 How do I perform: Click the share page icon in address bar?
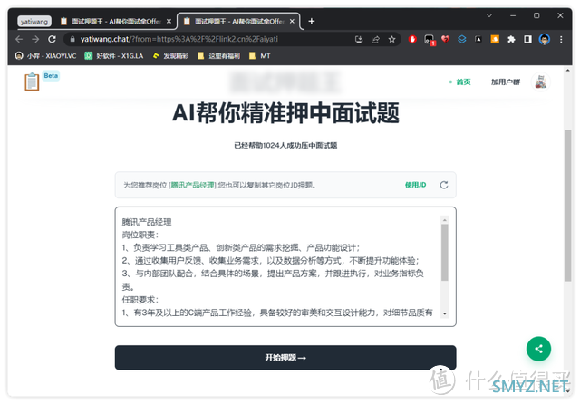375,39
